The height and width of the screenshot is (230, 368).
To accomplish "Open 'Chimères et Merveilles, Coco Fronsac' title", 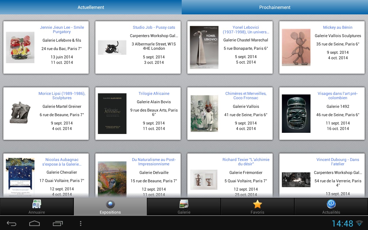I will 246,96.
